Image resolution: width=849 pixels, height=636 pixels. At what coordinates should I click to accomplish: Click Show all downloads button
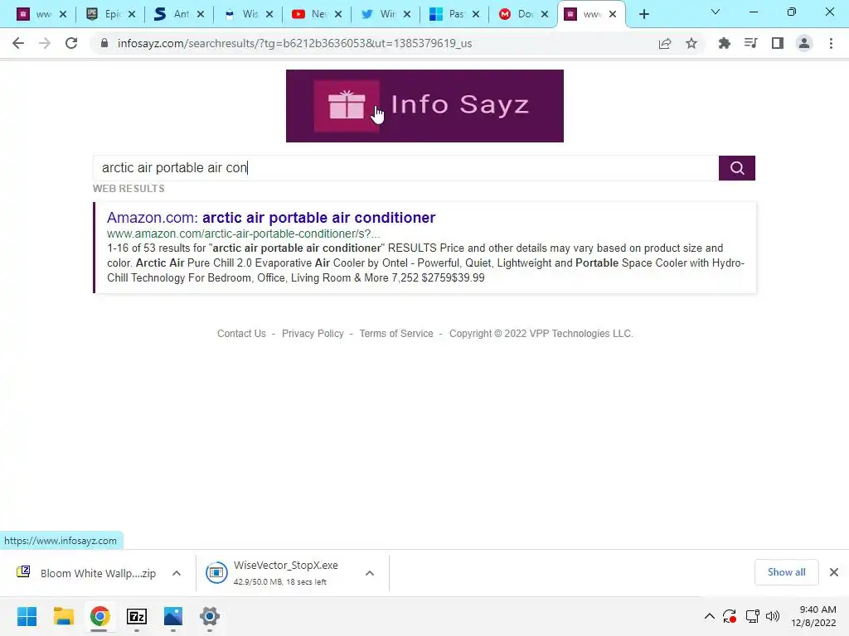point(786,572)
